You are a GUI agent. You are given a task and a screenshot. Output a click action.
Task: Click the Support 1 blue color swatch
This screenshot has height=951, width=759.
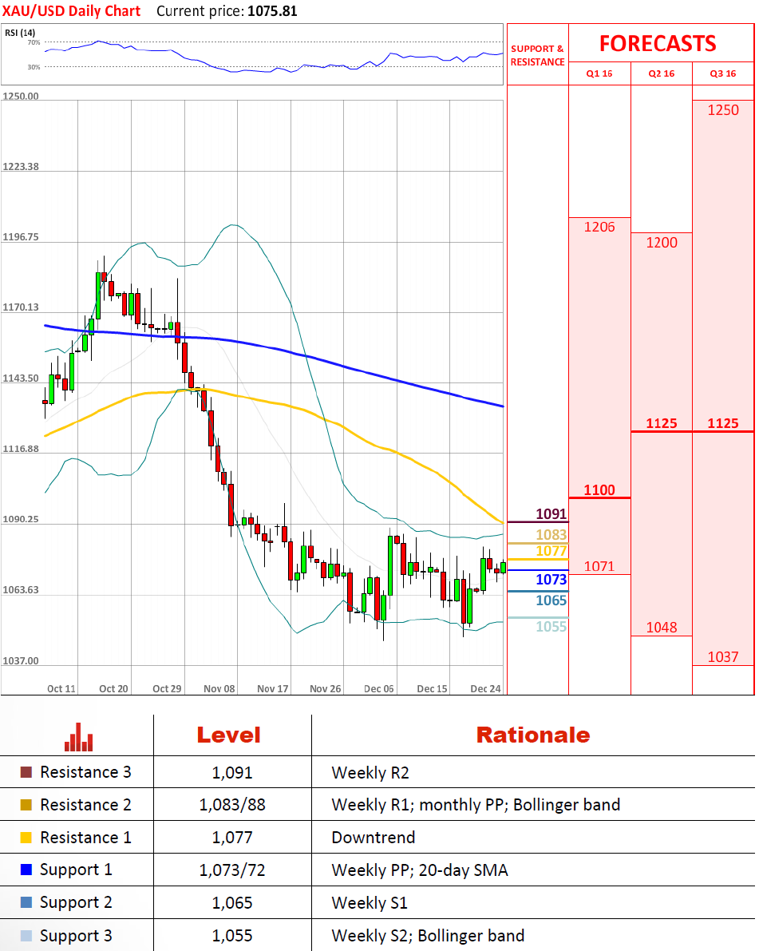[26, 870]
